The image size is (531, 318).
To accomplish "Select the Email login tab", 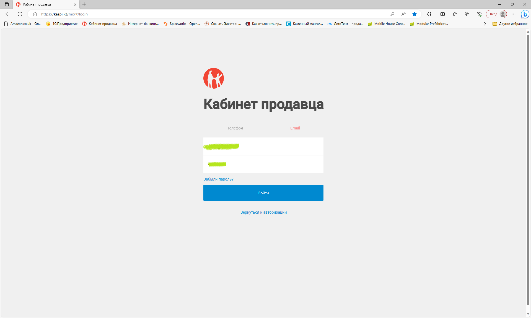I will 295,128.
